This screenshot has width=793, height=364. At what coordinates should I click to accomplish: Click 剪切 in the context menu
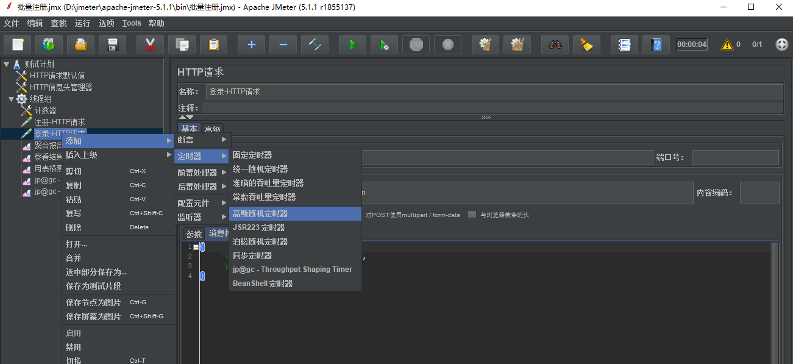point(118,171)
